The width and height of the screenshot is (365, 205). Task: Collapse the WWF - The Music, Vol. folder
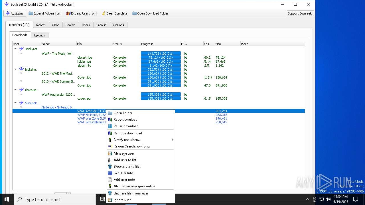pos(21,53)
